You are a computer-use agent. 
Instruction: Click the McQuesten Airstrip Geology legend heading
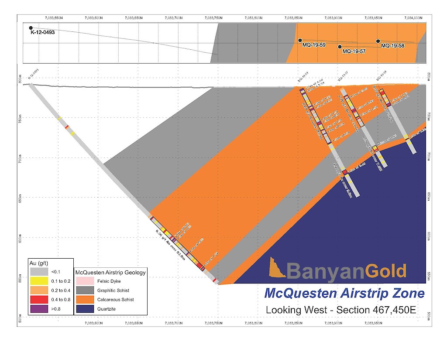(x=110, y=273)
